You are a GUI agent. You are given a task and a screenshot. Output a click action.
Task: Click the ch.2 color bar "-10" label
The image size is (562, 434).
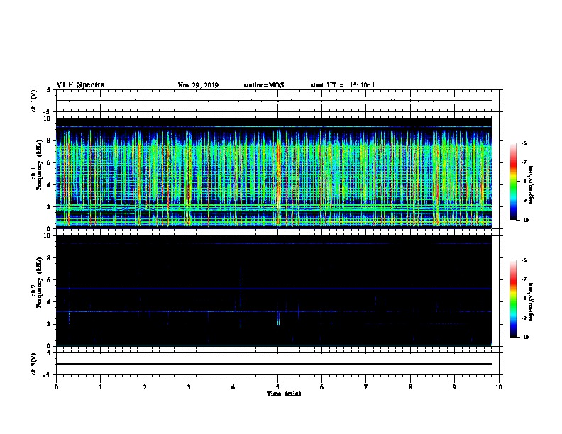(x=524, y=338)
